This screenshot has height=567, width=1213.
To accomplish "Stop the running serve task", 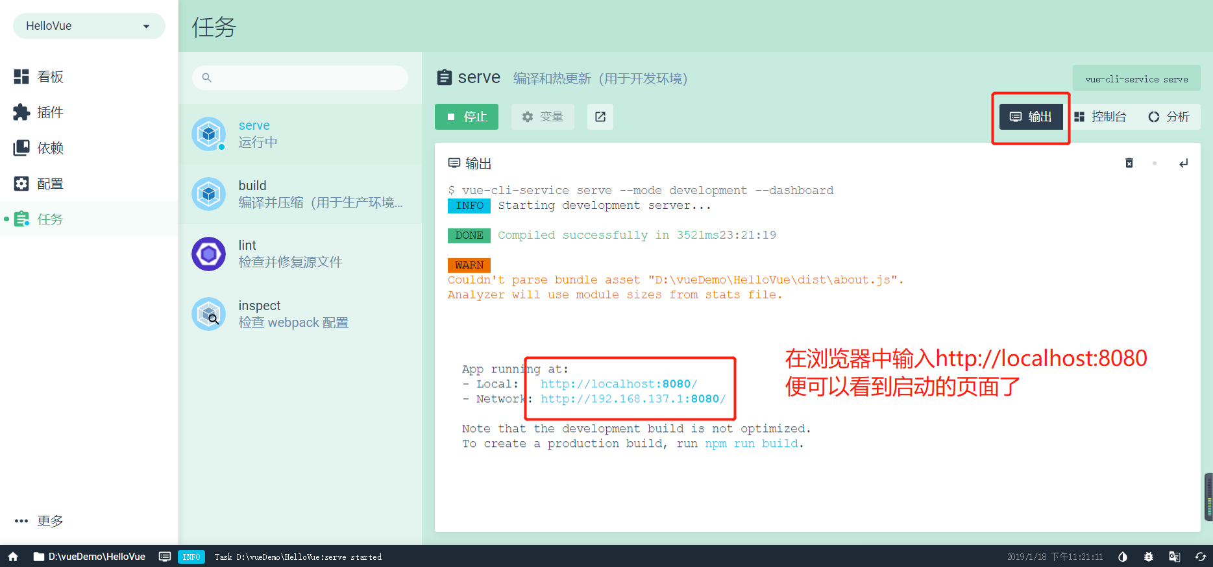I will pos(467,117).
